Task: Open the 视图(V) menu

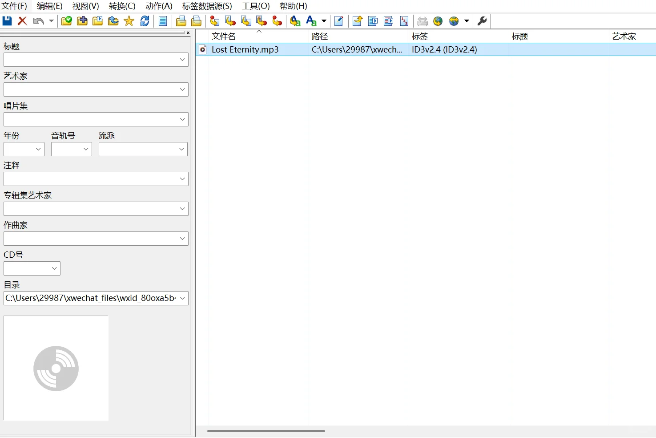Action: pyautogui.click(x=86, y=6)
